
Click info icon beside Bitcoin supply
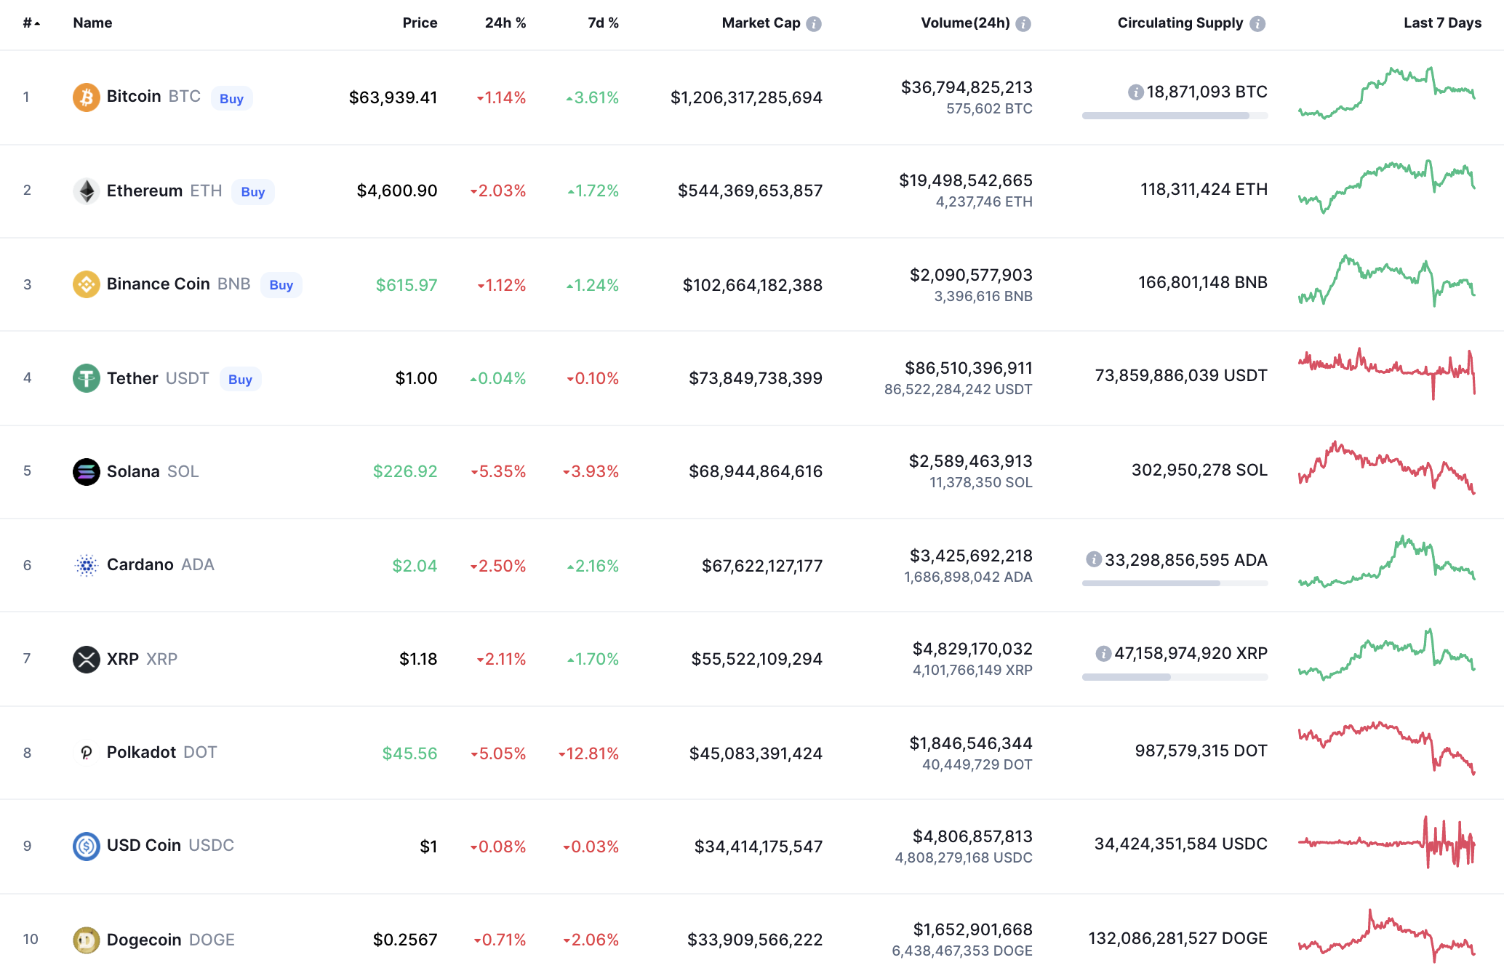tap(1135, 92)
